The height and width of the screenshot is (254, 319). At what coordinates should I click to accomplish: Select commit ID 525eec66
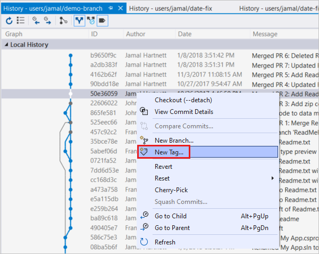pyautogui.click(x=104, y=122)
